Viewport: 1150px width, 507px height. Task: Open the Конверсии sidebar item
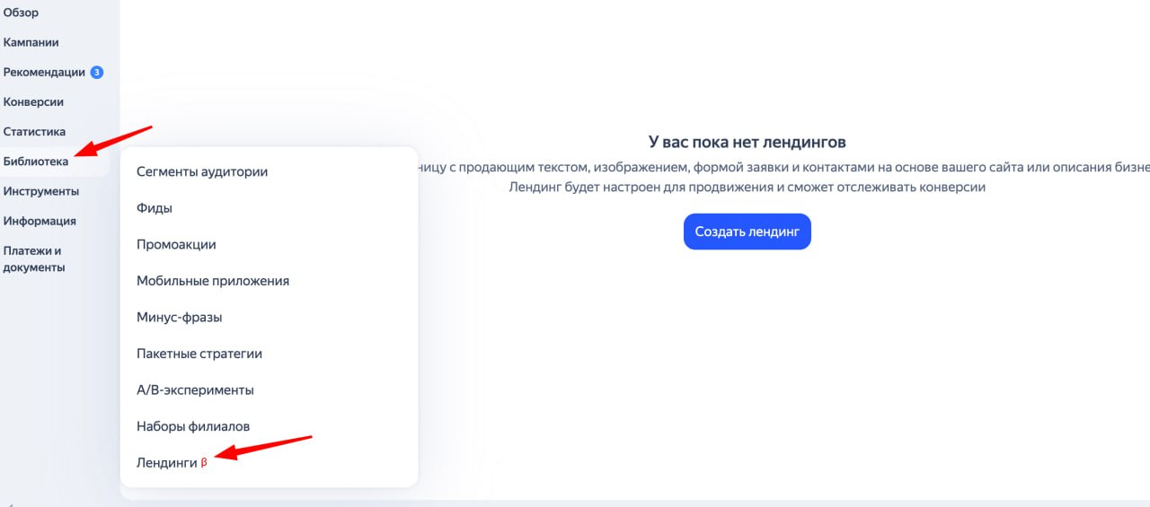pyautogui.click(x=33, y=101)
